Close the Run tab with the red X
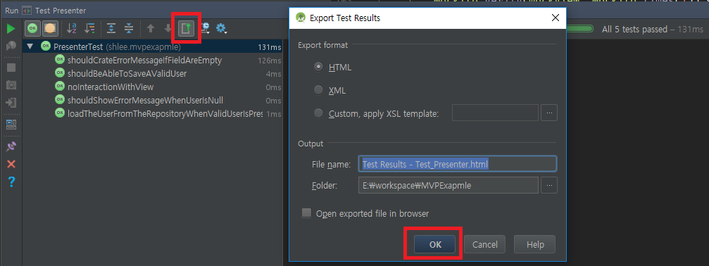This screenshot has width=709, height=266. (x=11, y=164)
